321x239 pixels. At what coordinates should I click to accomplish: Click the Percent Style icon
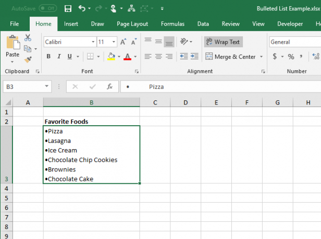[291, 57]
